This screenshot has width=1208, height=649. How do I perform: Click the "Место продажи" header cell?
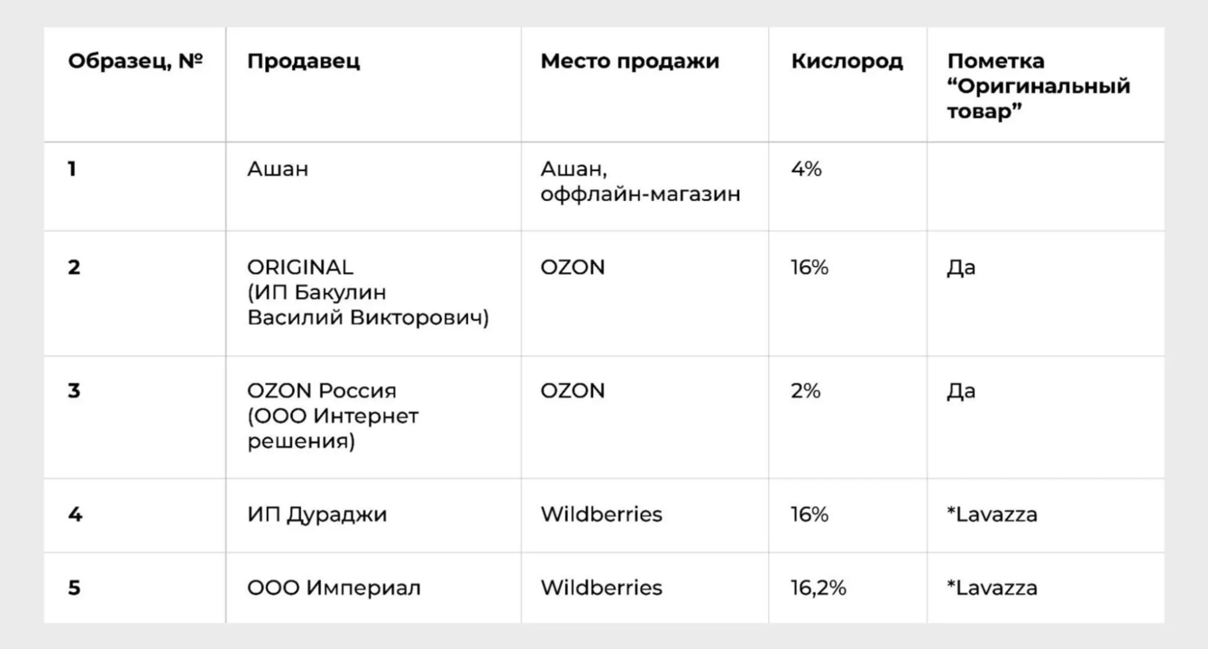click(x=629, y=62)
